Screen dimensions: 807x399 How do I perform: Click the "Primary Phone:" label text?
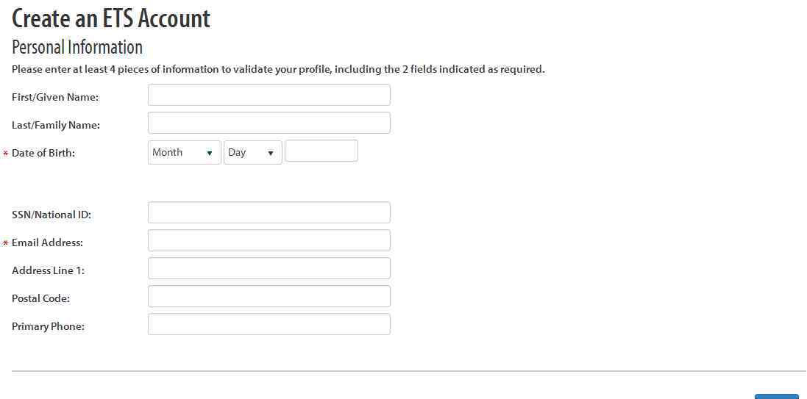(48, 326)
